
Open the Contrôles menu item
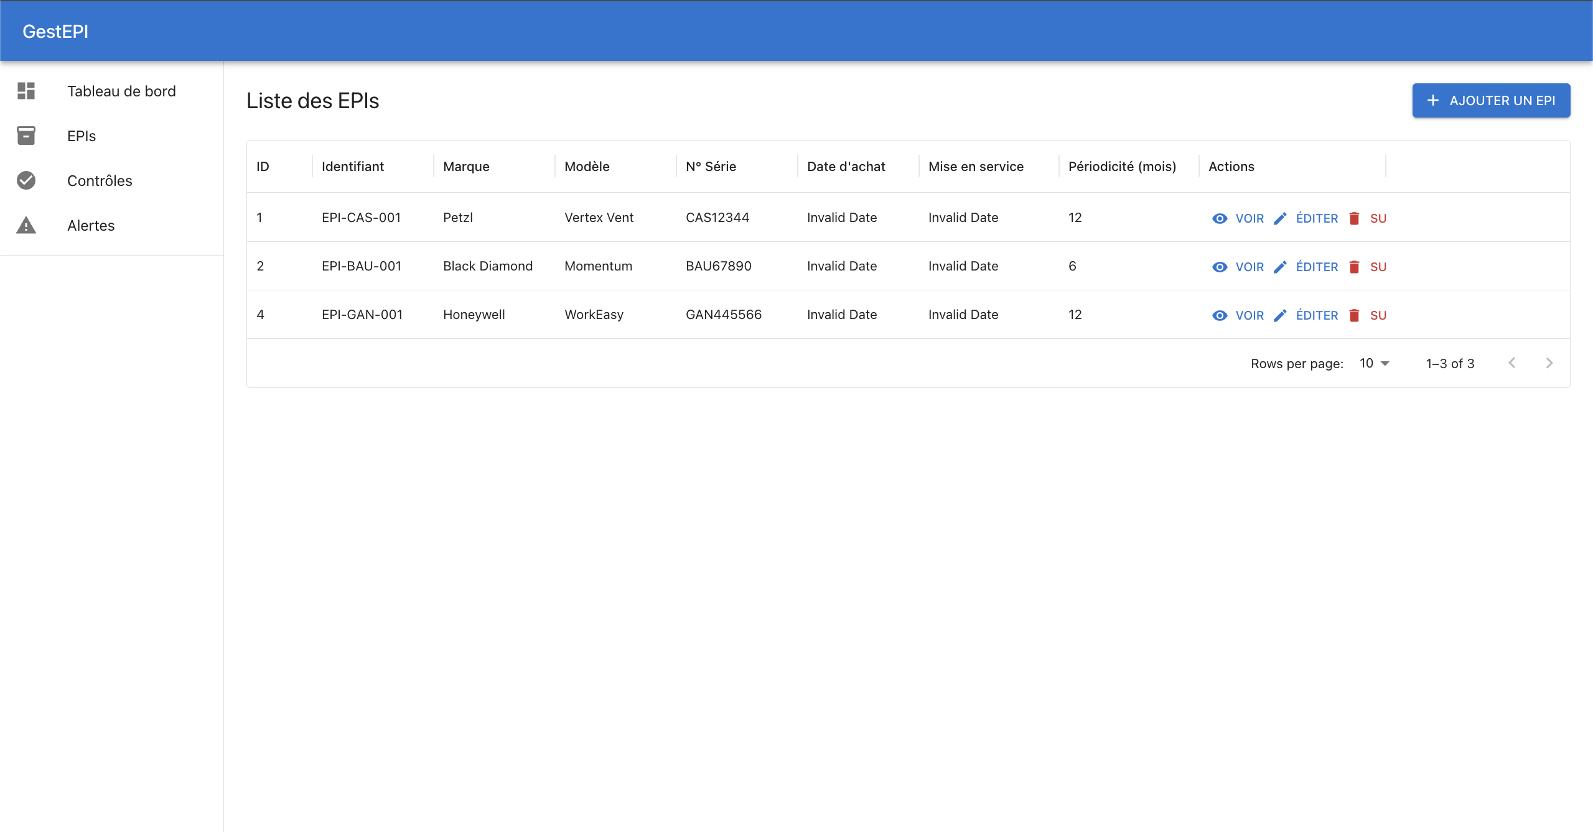pyautogui.click(x=100, y=180)
